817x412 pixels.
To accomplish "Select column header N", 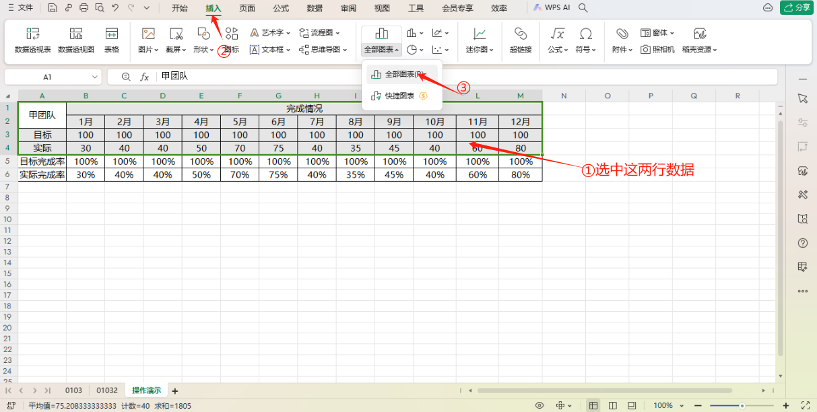I will click(x=564, y=96).
